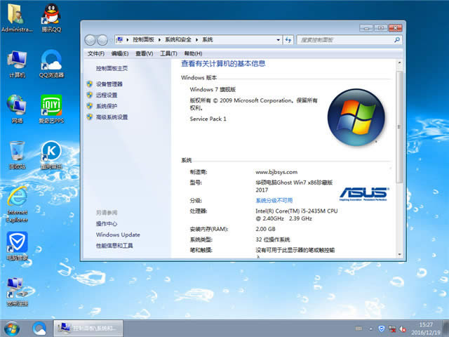Click the 2.00 GB installed memory value
Screen dimensions: 449x337
265,229
